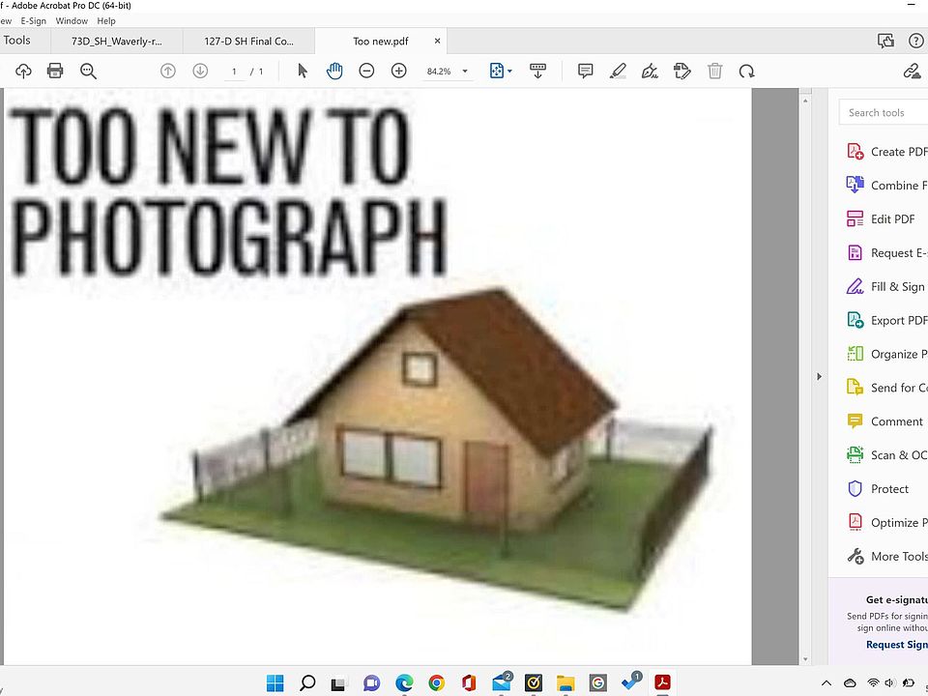928x696 pixels.
Task: Open the Export PDF tool
Action: [886, 320]
